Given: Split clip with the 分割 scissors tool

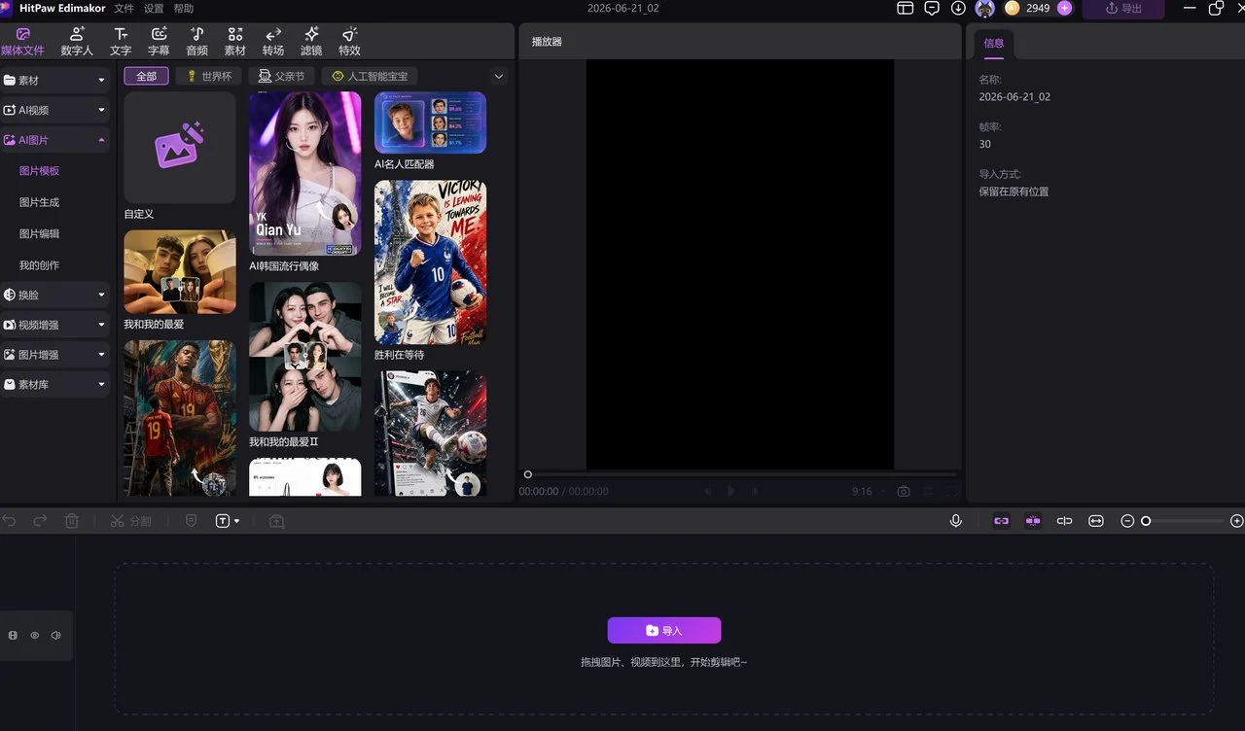Looking at the screenshot, I should coord(130,521).
